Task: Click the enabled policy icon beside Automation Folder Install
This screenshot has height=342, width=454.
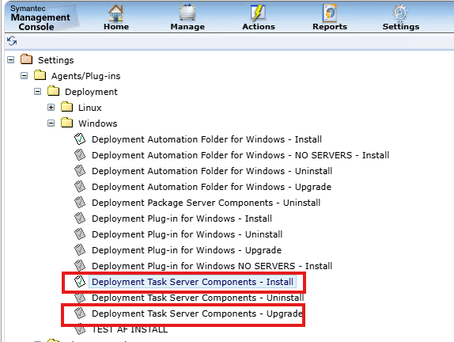Action: (x=80, y=139)
